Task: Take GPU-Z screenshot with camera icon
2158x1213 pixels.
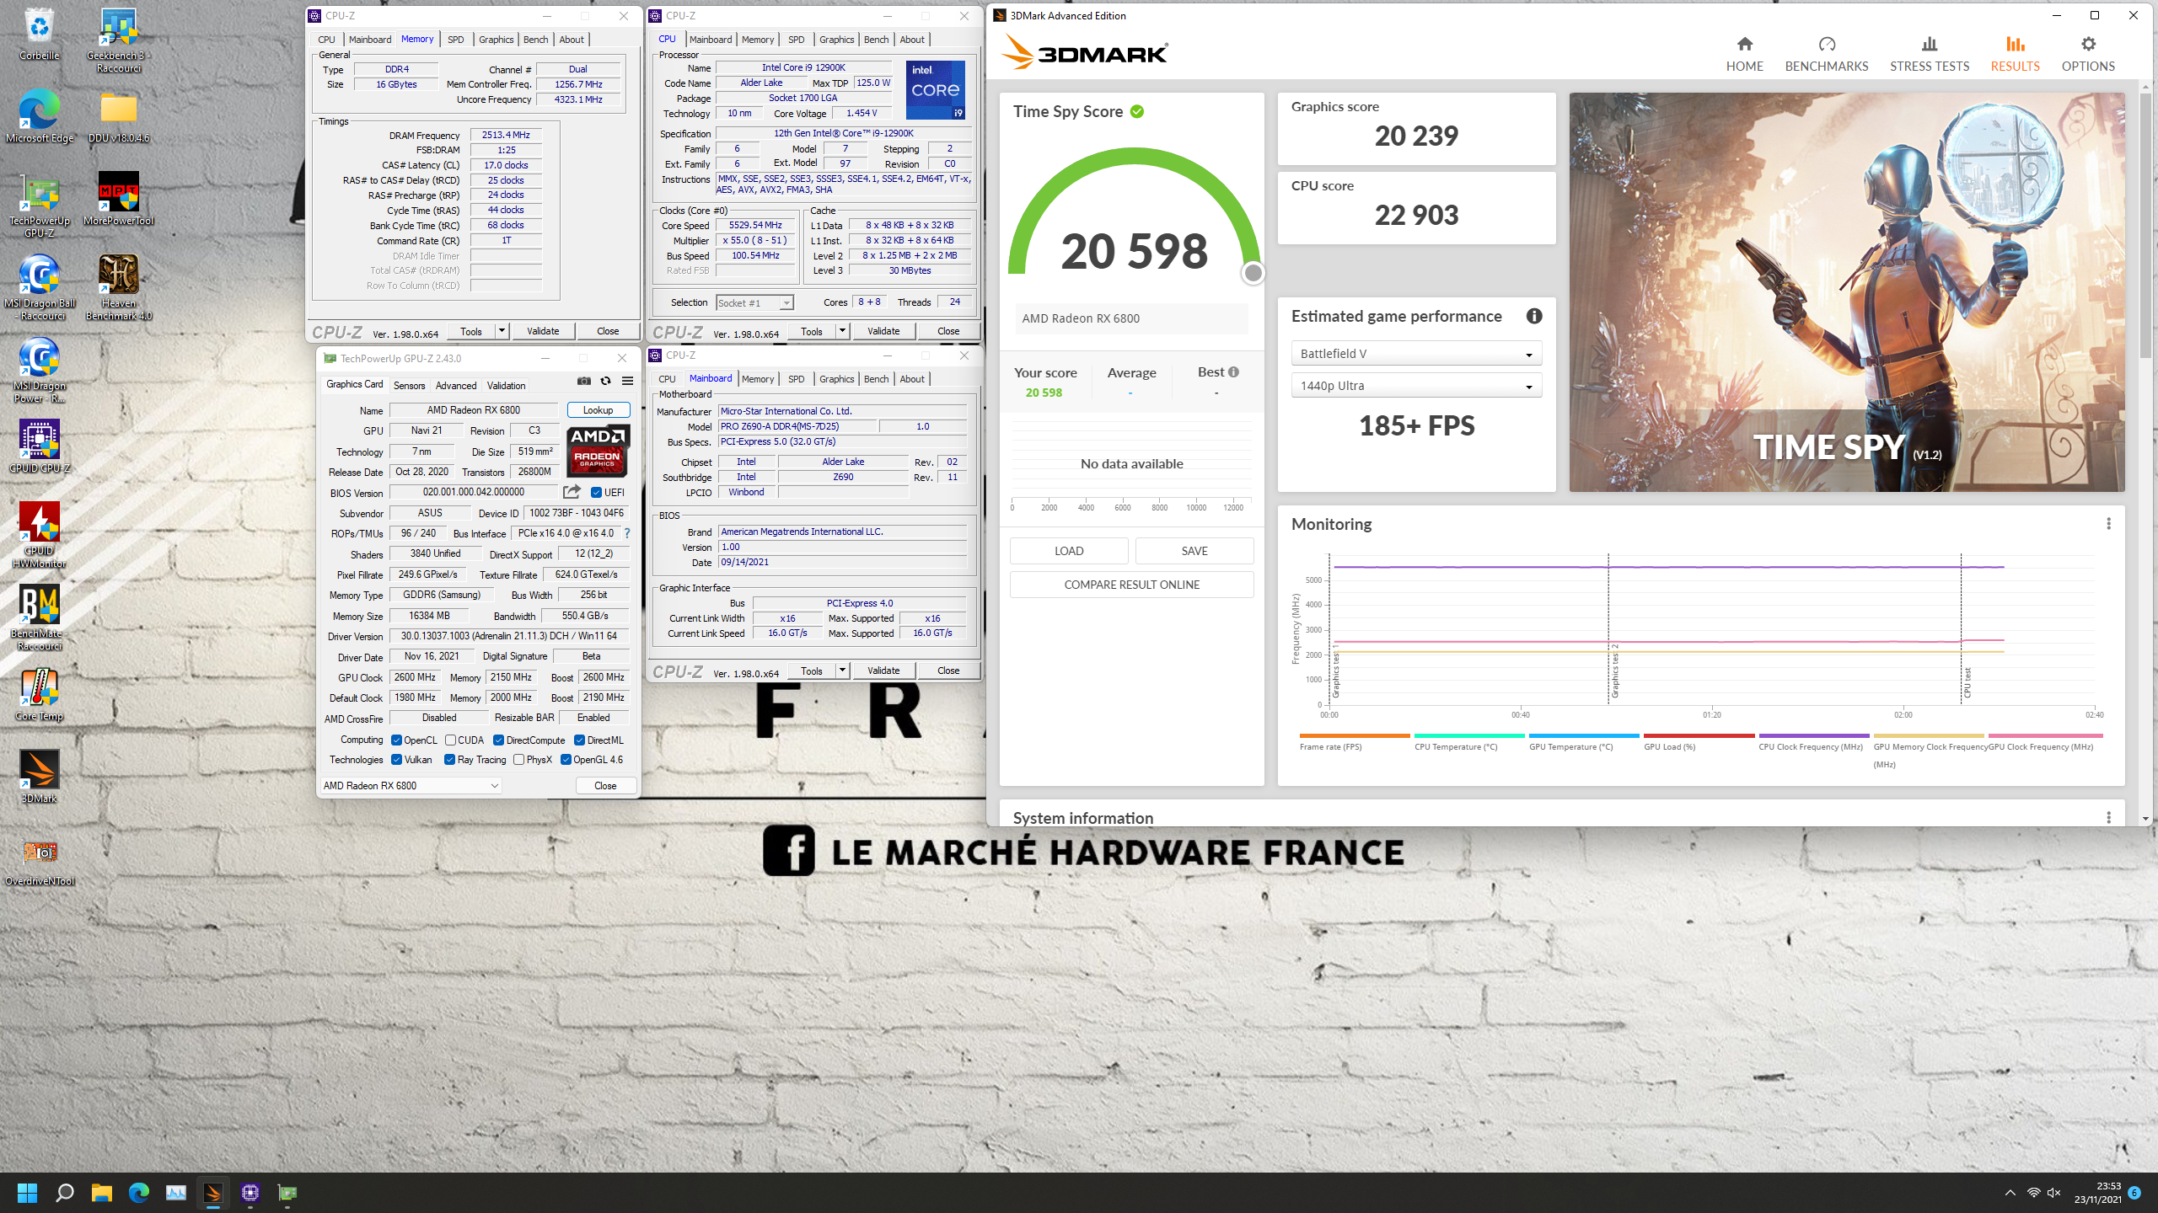Action: pyautogui.click(x=583, y=382)
